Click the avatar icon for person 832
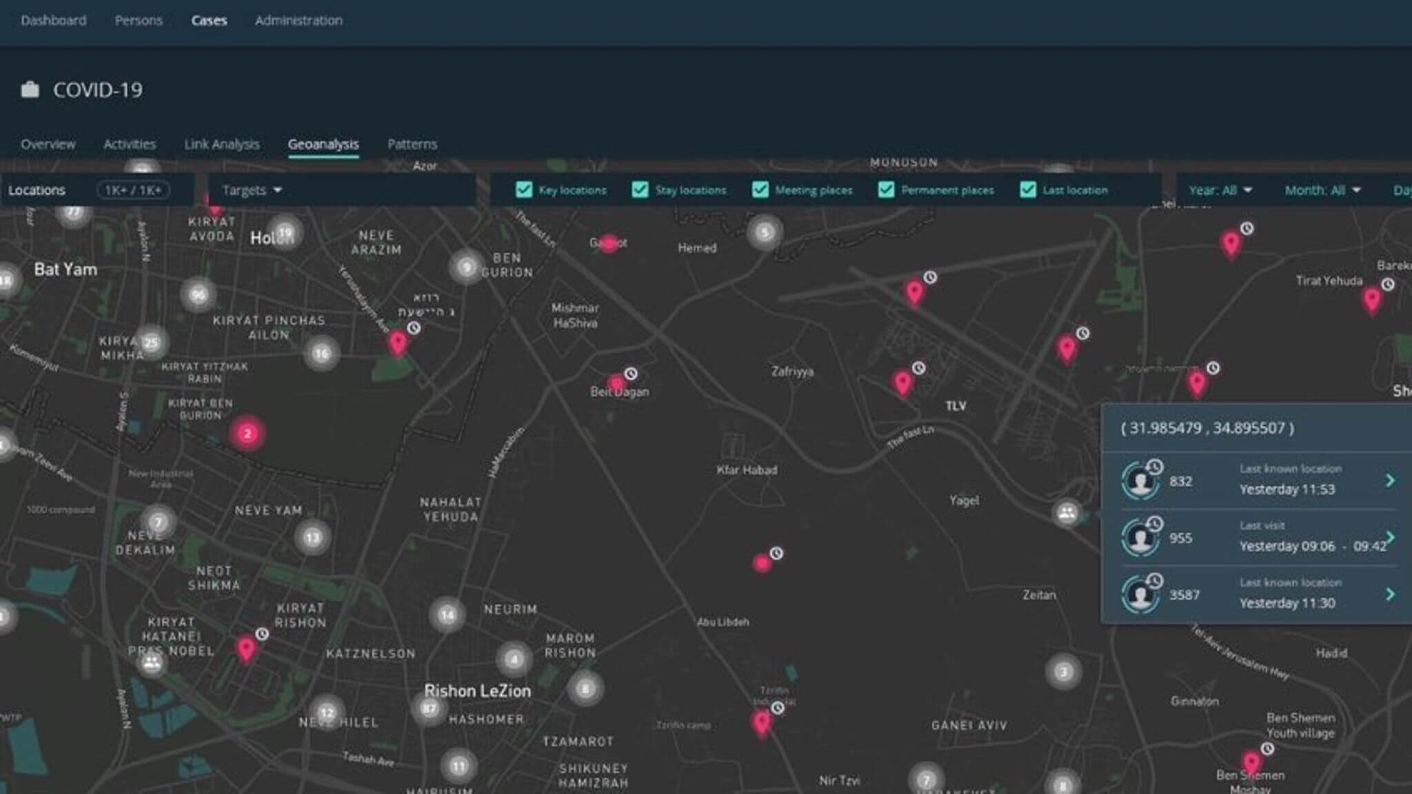 (1140, 481)
